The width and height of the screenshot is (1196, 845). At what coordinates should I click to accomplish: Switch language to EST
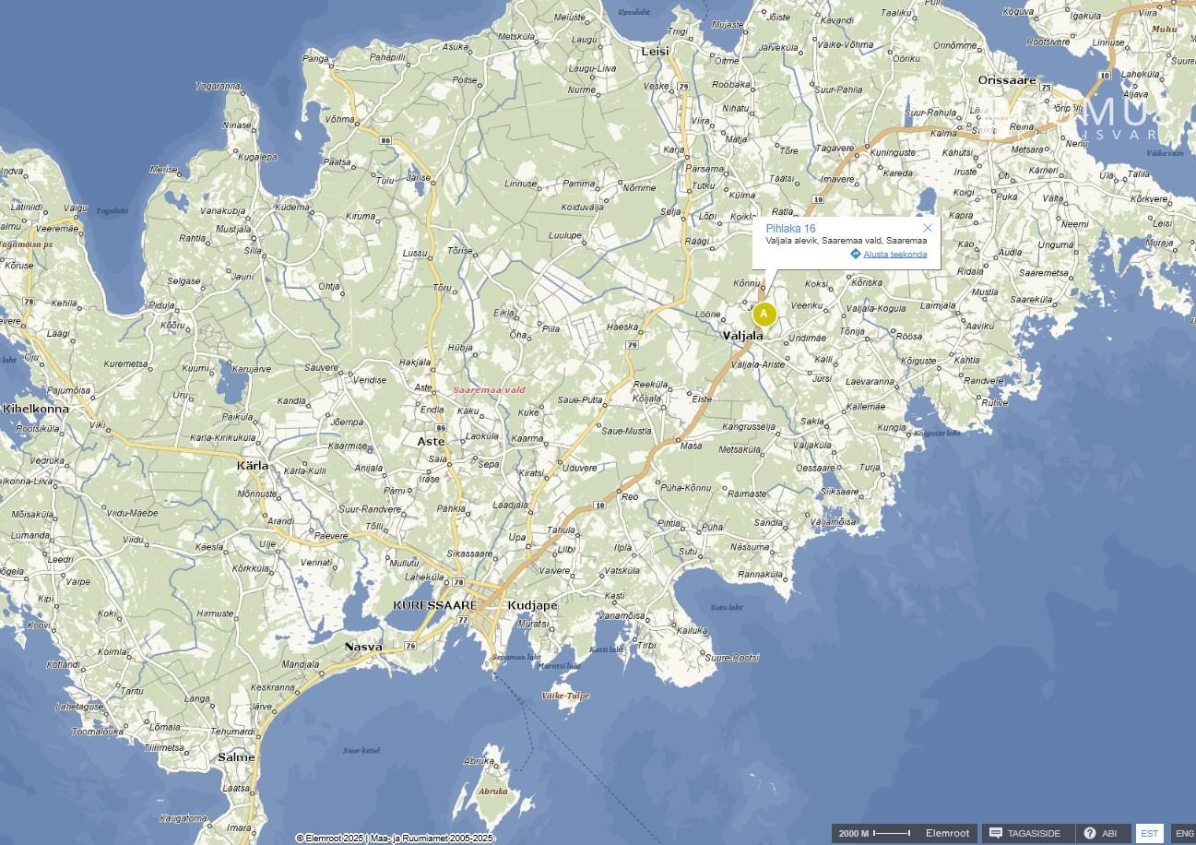(1149, 833)
